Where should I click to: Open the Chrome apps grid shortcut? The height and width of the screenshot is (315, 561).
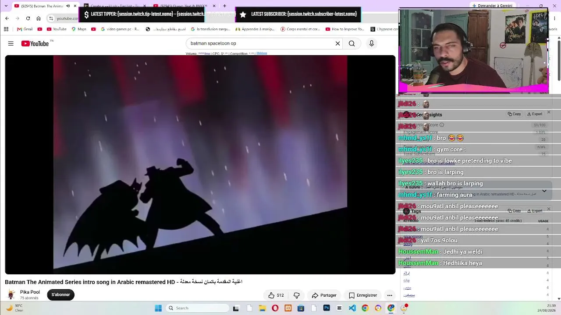(x=6, y=29)
